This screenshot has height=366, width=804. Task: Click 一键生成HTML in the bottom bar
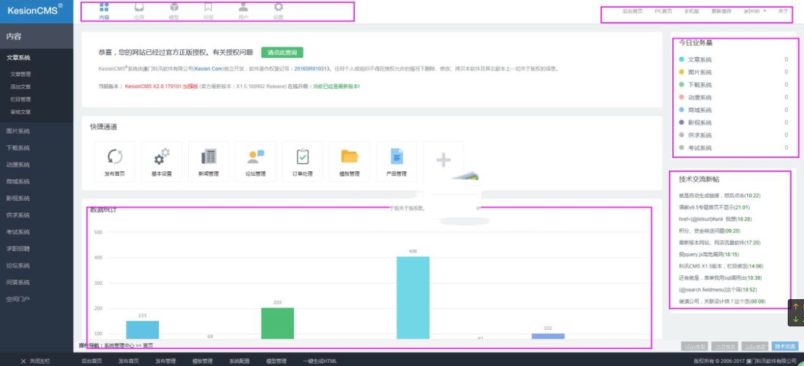(321, 361)
